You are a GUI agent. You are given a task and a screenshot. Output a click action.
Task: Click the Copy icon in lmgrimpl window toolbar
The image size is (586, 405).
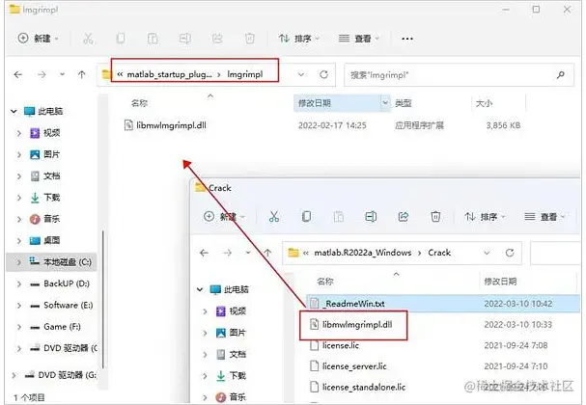(x=120, y=39)
